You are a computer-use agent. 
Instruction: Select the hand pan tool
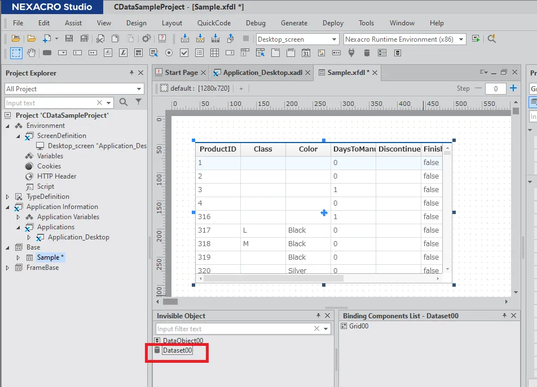click(x=32, y=53)
